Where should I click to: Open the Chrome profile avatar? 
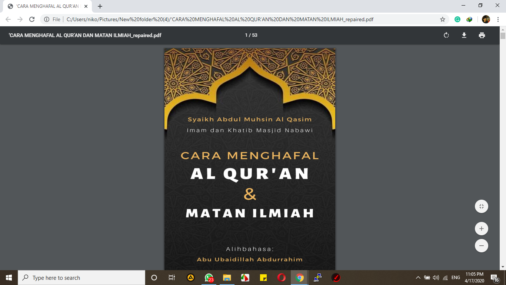[x=486, y=19]
